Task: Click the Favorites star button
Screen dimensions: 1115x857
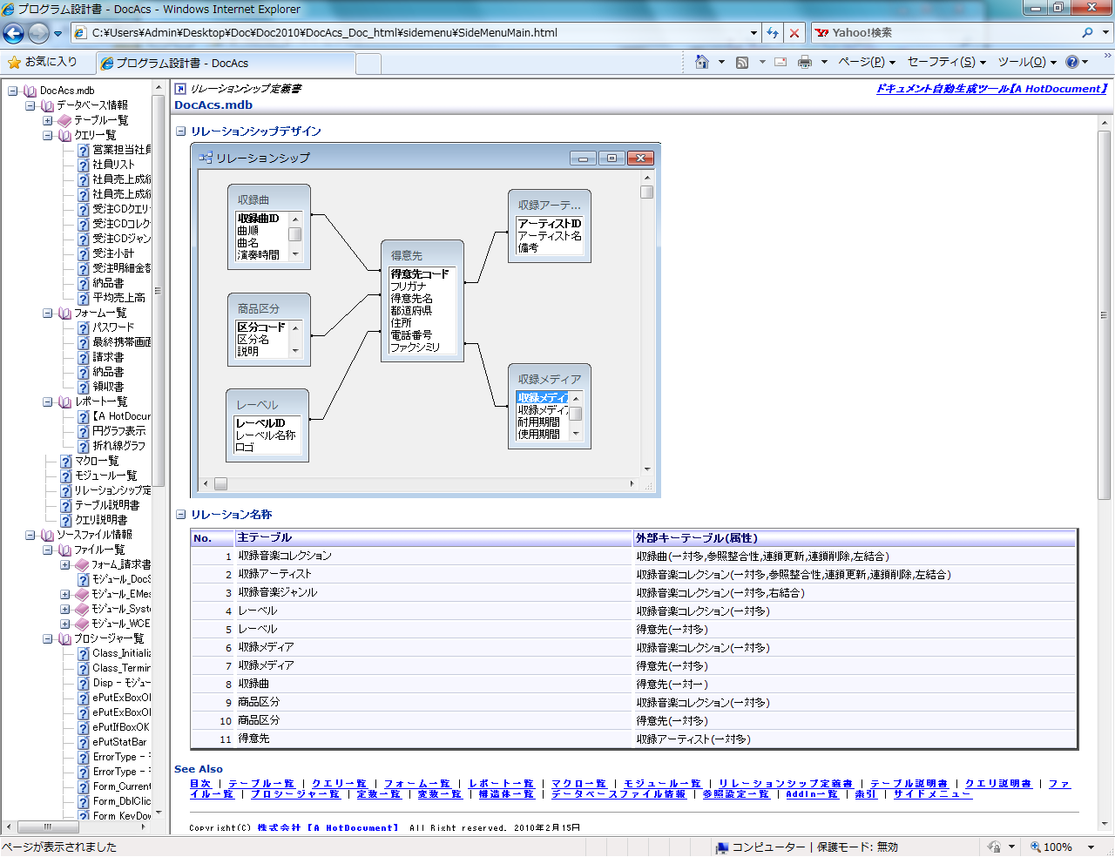Action: (42, 62)
